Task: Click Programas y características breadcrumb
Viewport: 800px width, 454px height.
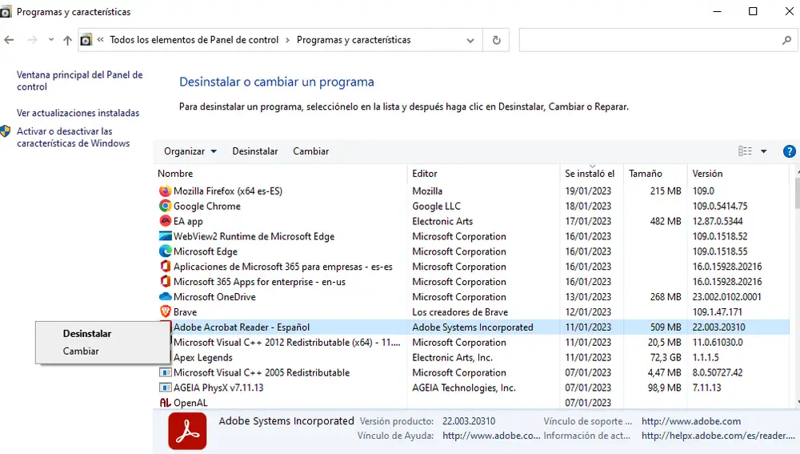Action: [354, 40]
